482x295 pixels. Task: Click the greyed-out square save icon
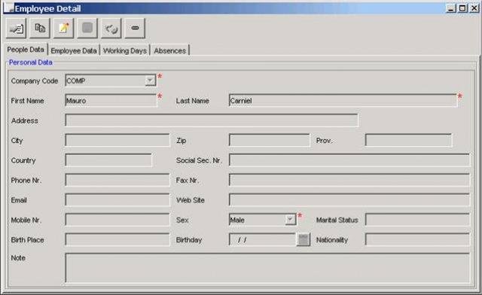87,29
